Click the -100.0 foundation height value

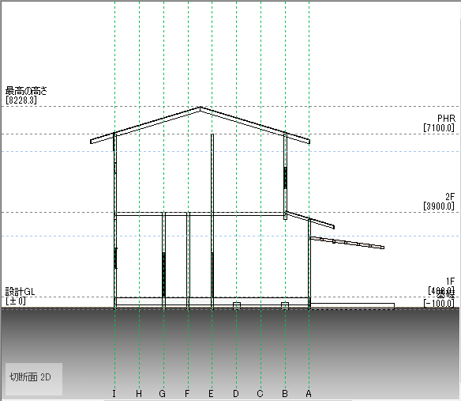(439, 303)
